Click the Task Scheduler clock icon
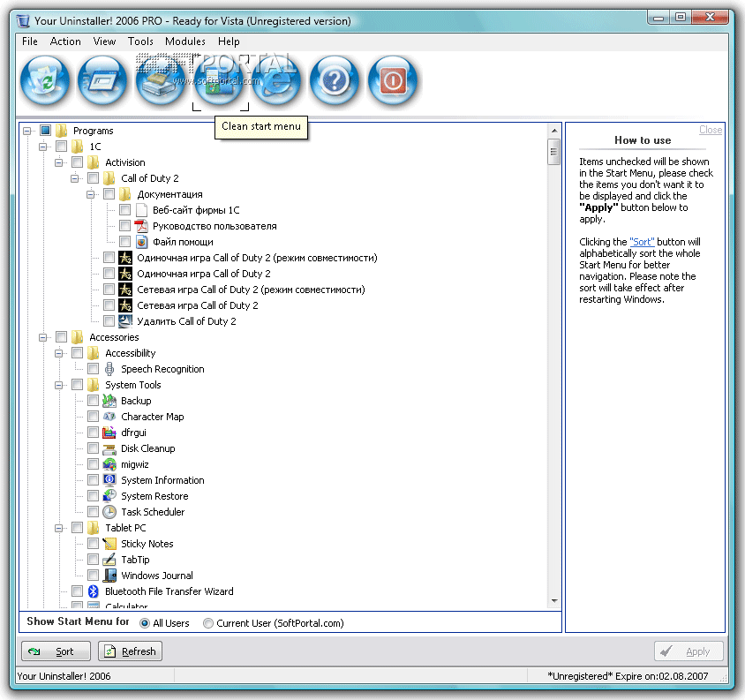 click(x=109, y=512)
